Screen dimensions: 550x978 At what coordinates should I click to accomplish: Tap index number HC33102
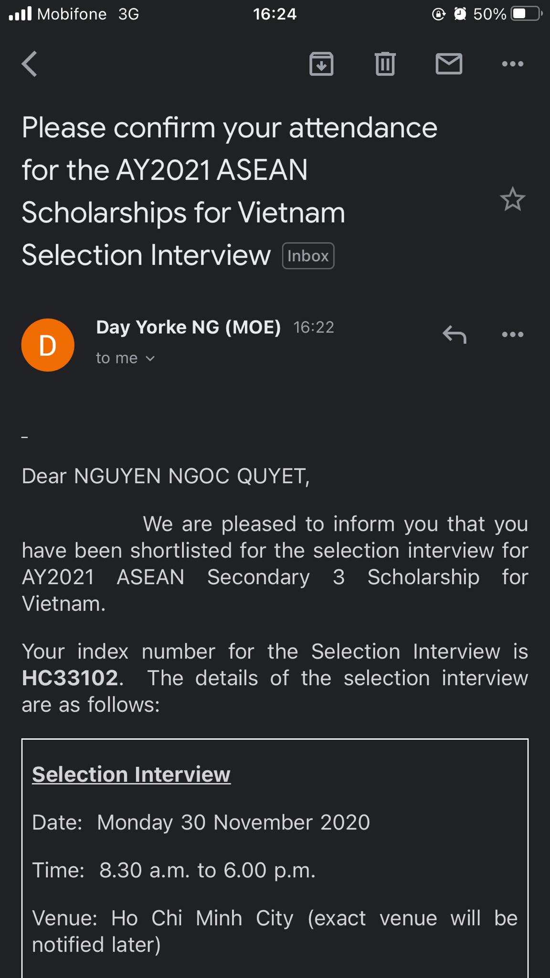click(71, 678)
